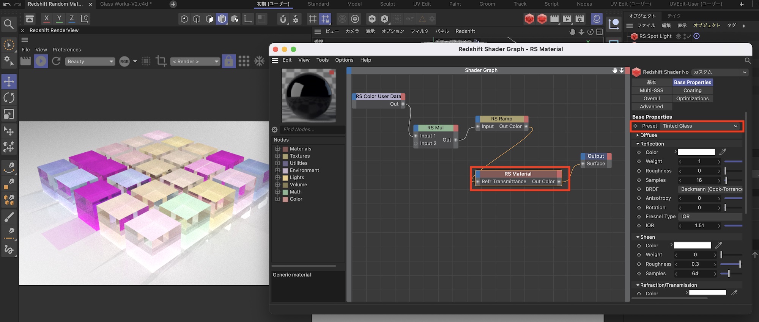This screenshot has height=322, width=759.
Task: Select the Move tool in left toolbar
Action: click(9, 81)
